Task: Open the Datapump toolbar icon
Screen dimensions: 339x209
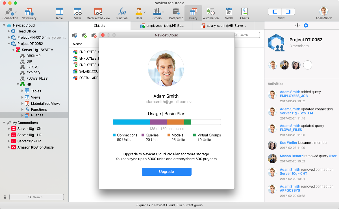Action: tap(176, 13)
